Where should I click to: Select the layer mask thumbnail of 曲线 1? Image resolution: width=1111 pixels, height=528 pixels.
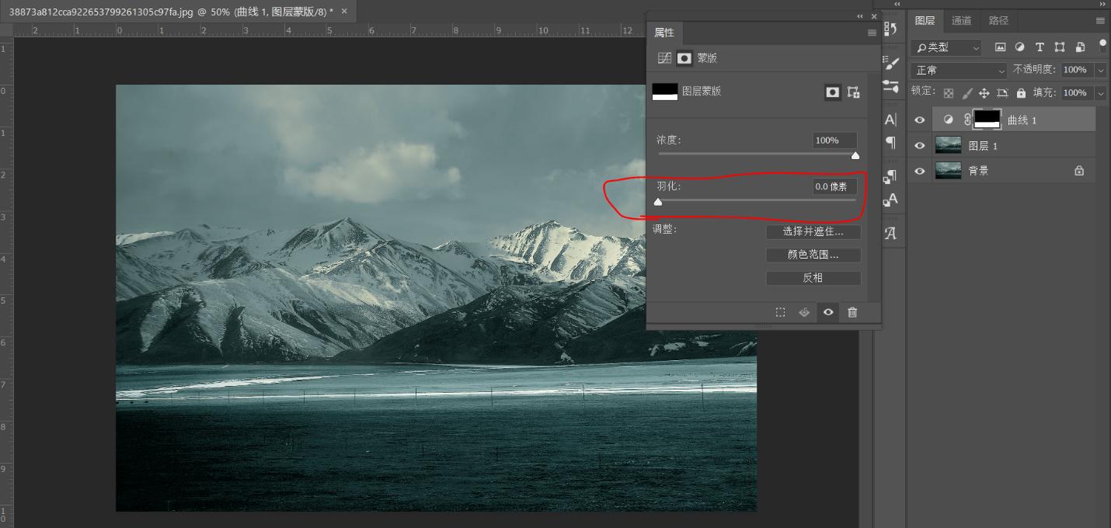click(987, 119)
